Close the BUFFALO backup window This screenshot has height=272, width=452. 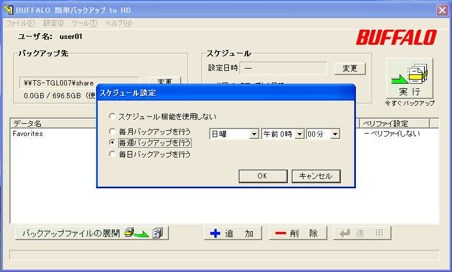pos(442,10)
